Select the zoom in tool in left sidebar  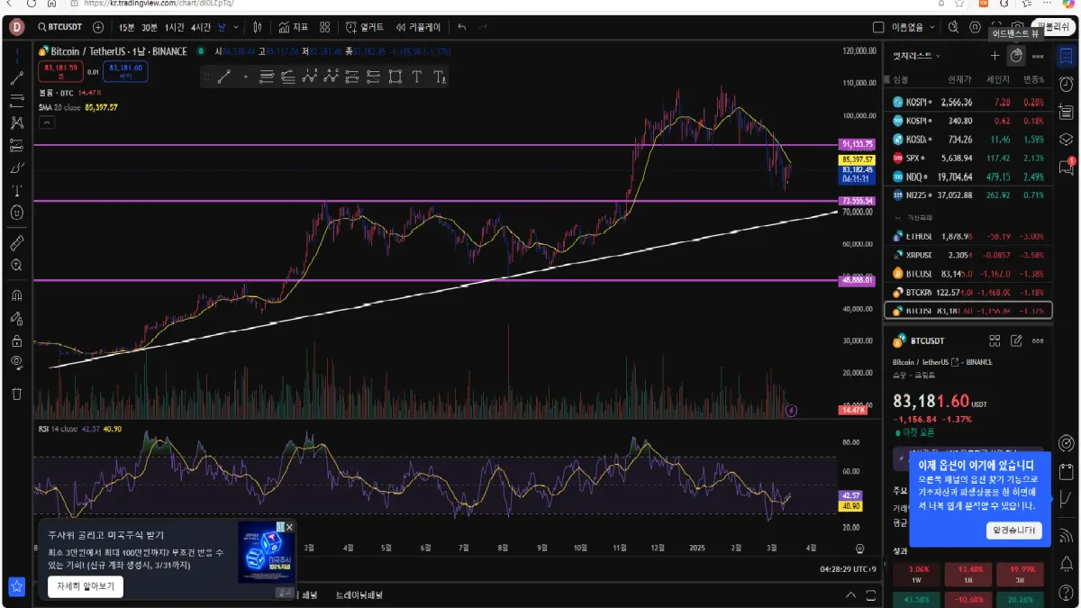point(16,266)
